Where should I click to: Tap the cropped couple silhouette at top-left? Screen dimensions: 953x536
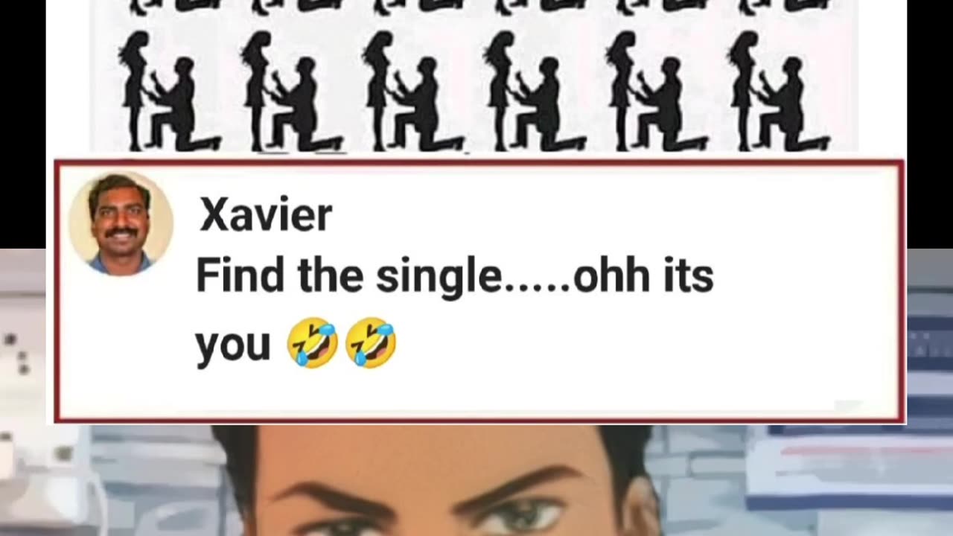click(x=175, y=7)
